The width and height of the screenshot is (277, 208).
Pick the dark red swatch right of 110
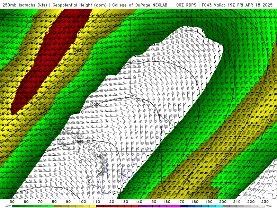pos(100,206)
